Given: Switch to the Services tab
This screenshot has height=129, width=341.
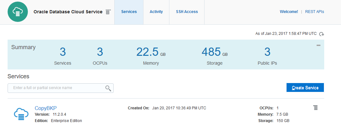Looking at the screenshot, I should tap(129, 12).
